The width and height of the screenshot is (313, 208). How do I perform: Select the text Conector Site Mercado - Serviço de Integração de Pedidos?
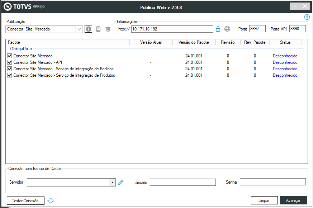[63, 69]
